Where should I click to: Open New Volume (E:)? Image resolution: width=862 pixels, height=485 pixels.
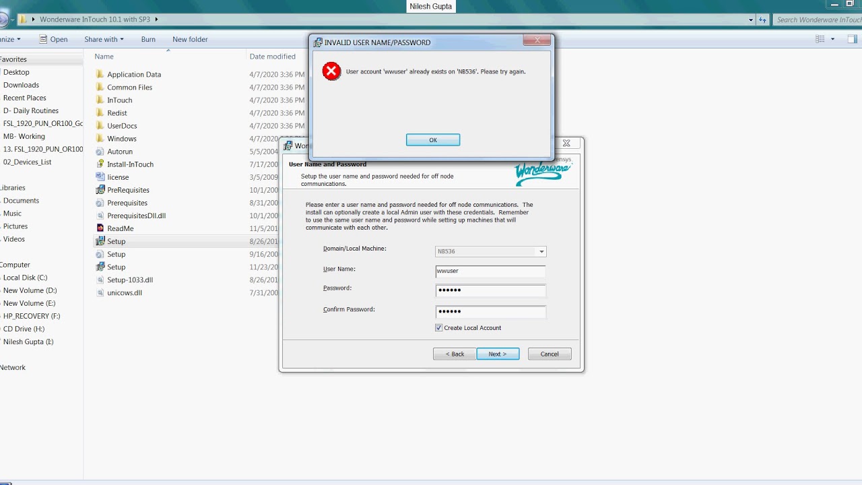[x=29, y=303]
